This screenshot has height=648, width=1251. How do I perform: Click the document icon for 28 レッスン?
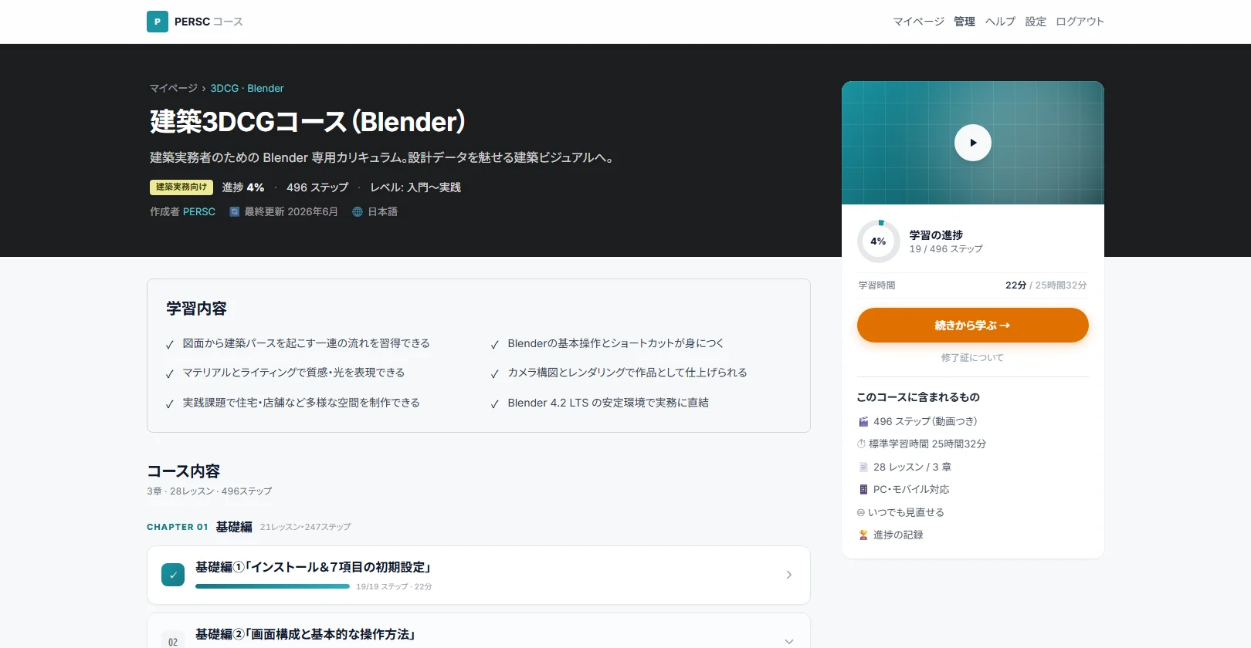[863, 467]
